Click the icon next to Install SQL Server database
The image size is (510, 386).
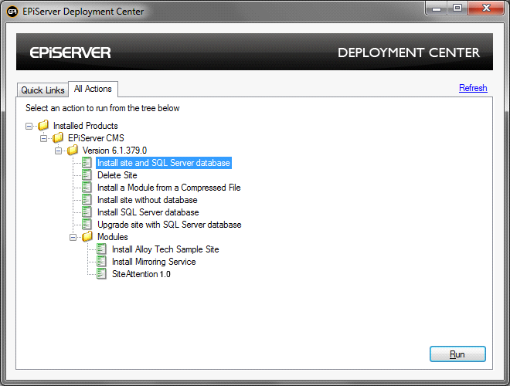pyautogui.click(x=87, y=212)
